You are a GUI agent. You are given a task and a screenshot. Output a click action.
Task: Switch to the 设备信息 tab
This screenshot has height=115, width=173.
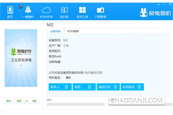(55, 31)
